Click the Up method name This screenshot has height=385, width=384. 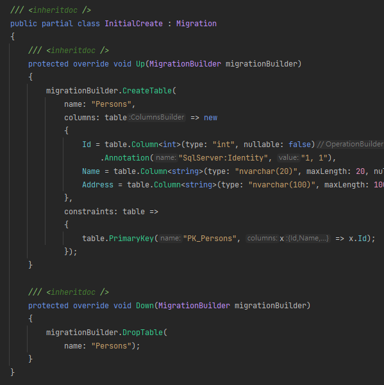click(140, 64)
